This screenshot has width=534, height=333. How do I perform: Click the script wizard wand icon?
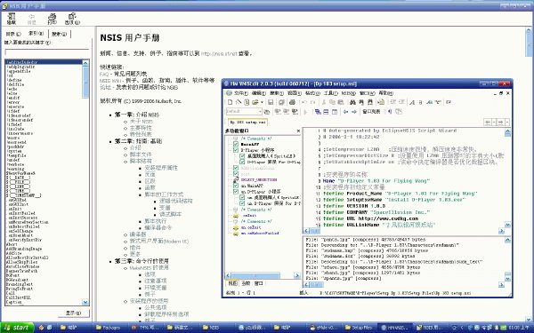click(x=239, y=101)
